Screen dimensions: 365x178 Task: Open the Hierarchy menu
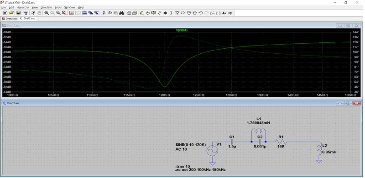[x=22, y=7]
